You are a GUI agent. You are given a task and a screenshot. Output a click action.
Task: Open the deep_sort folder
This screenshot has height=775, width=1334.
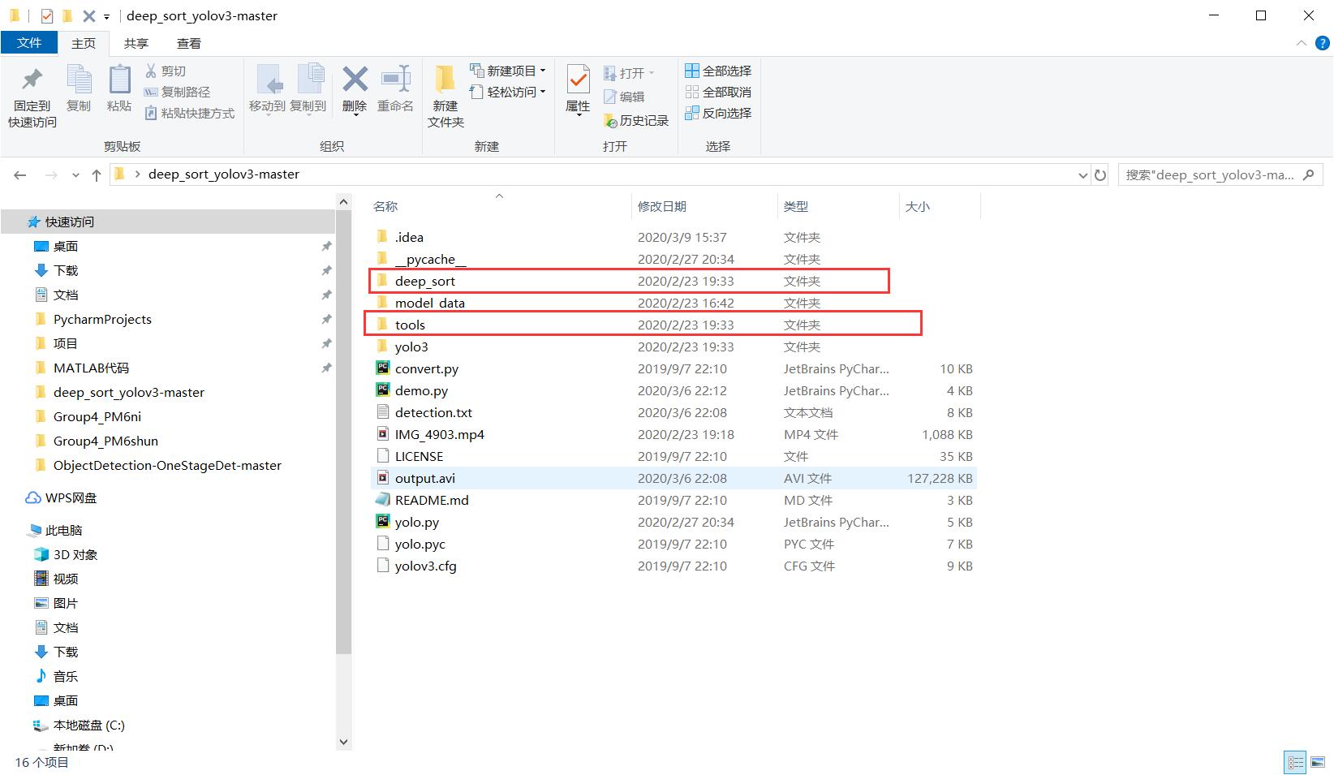425,281
